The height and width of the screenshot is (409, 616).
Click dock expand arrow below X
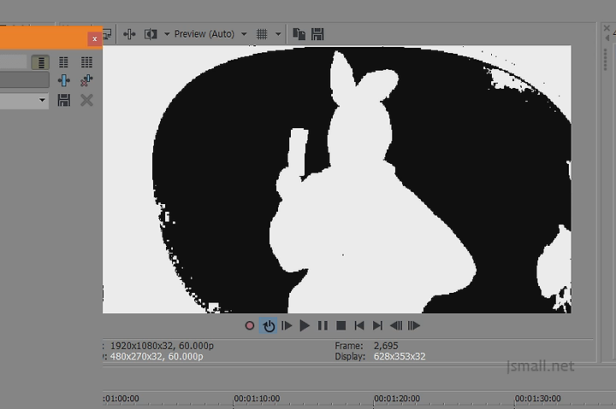tap(607, 38)
